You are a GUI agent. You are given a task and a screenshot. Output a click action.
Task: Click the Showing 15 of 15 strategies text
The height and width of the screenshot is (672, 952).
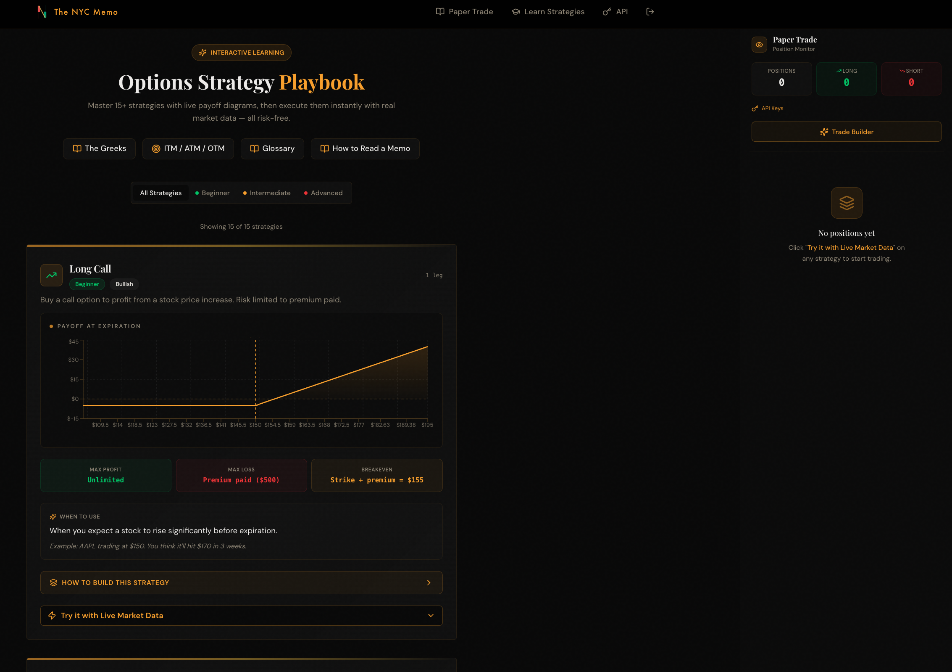tap(241, 227)
